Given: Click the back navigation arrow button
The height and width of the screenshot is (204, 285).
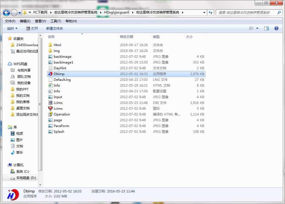Looking at the screenshot, I should coord(7,13).
